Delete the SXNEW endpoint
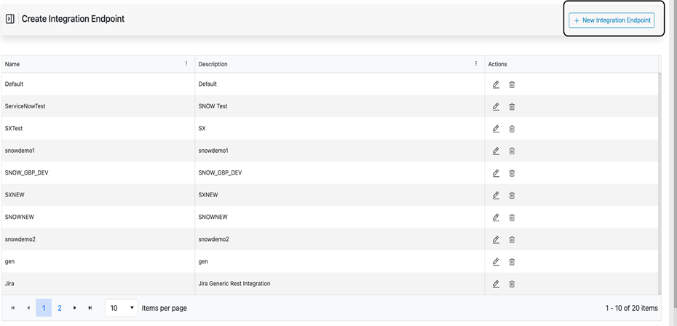Screen dimensions: 677x326 512,196
